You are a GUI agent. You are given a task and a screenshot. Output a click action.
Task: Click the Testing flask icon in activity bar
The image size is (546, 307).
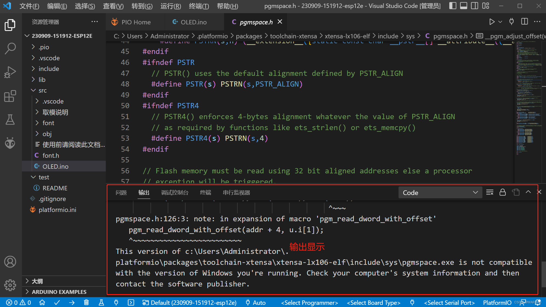point(10,120)
